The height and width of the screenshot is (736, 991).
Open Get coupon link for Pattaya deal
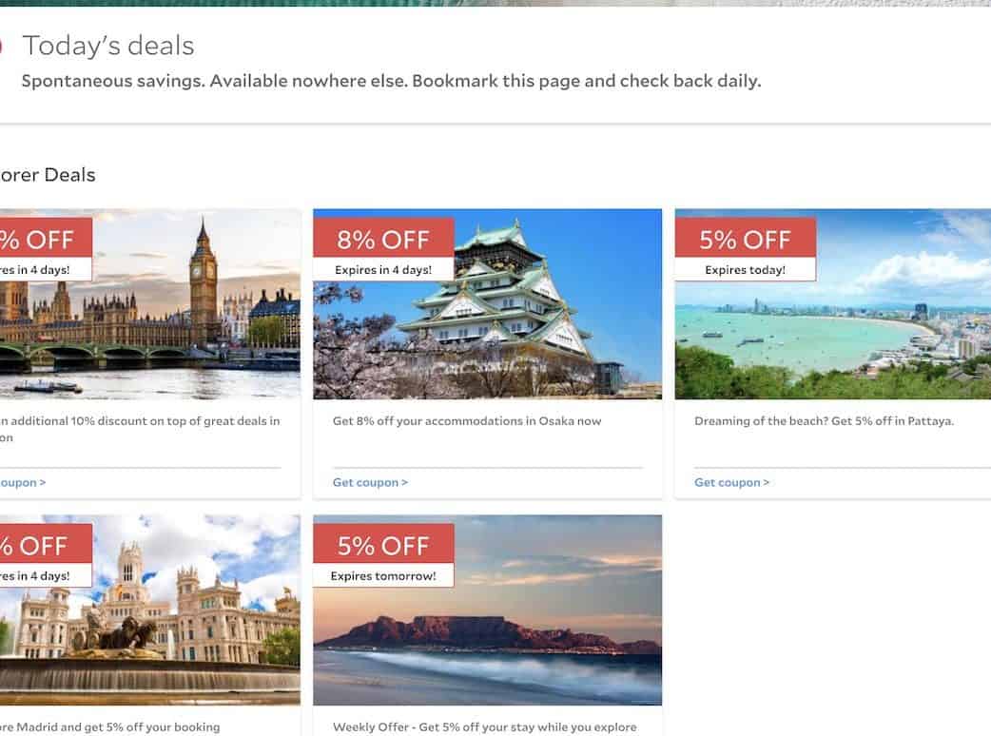[732, 483]
